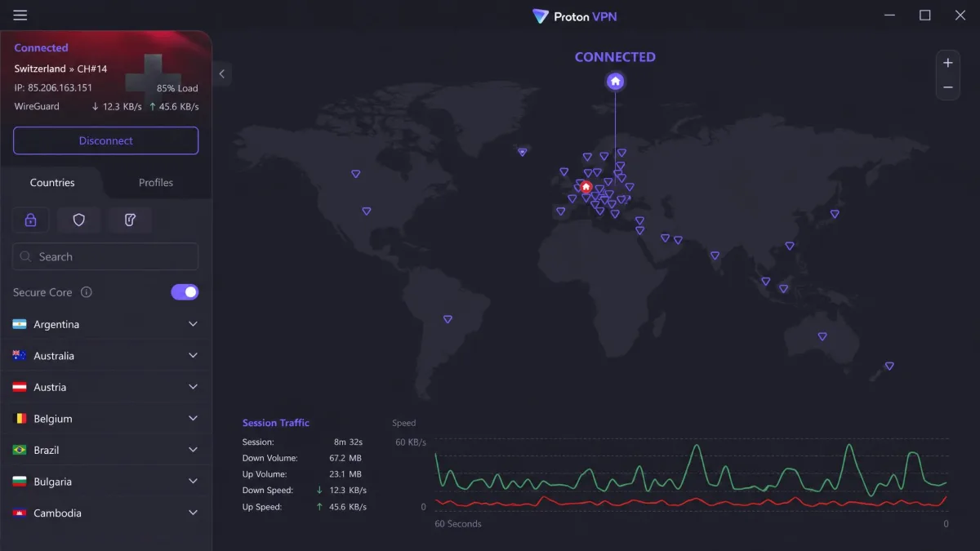
Task: Click the CONNECTED label on the map
Action: pyautogui.click(x=615, y=57)
